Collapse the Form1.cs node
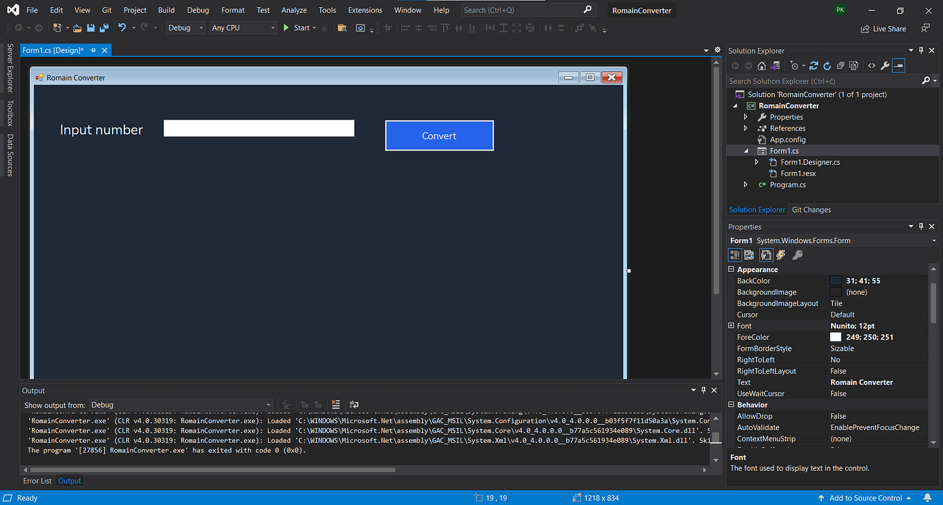This screenshot has height=505, width=943. pos(746,151)
